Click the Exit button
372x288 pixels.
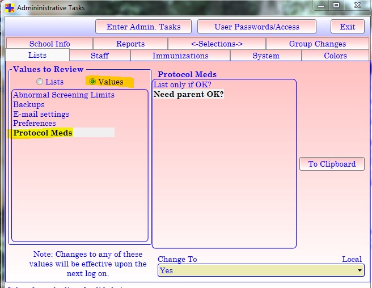pos(347,27)
